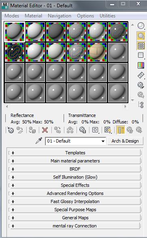
Task: Open the Options menu
Action: click(85, 16)
